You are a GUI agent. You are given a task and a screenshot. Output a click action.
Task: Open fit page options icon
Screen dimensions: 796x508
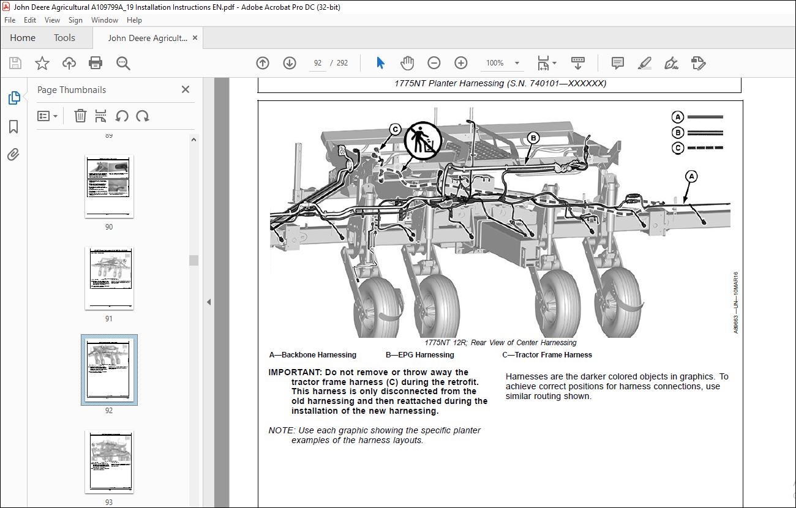click(x=543, y=63)
